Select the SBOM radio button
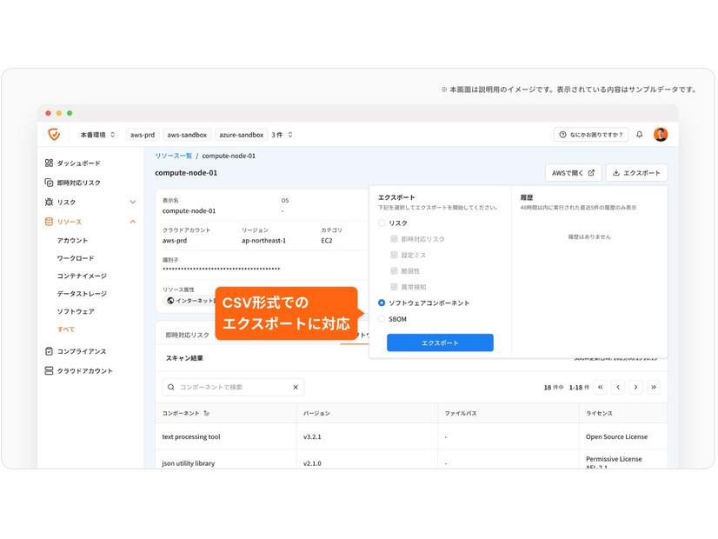 click(382, 319)
